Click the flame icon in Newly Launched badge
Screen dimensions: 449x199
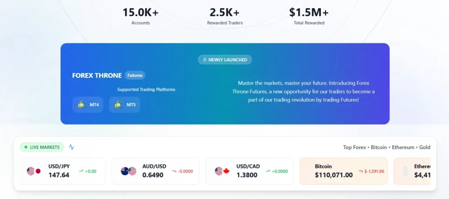[x=205, y=60]
